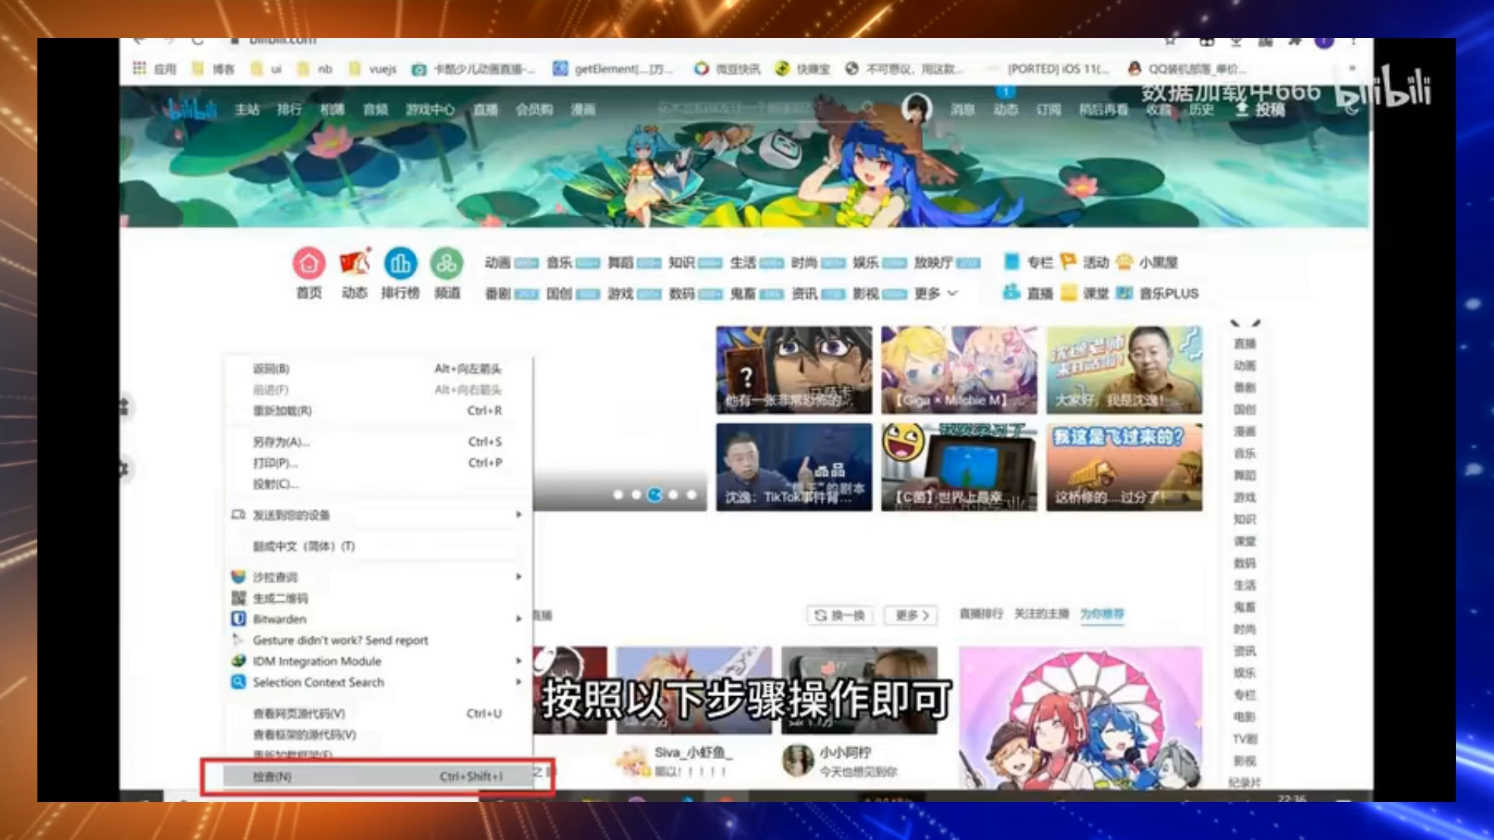
Task: Select 检查(N) in the context menu
Action: point(378,776)
